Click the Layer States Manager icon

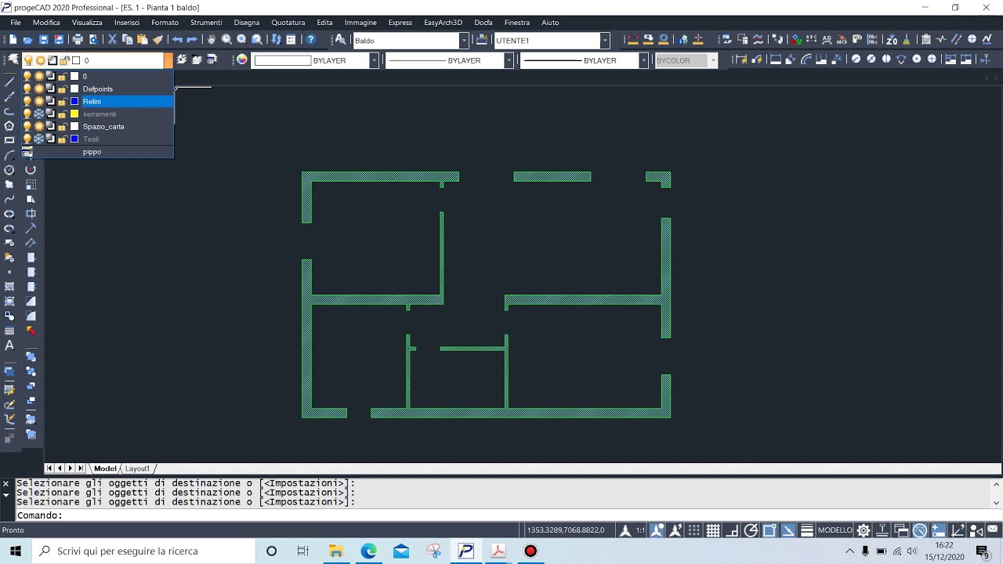(x=212, y=60)
